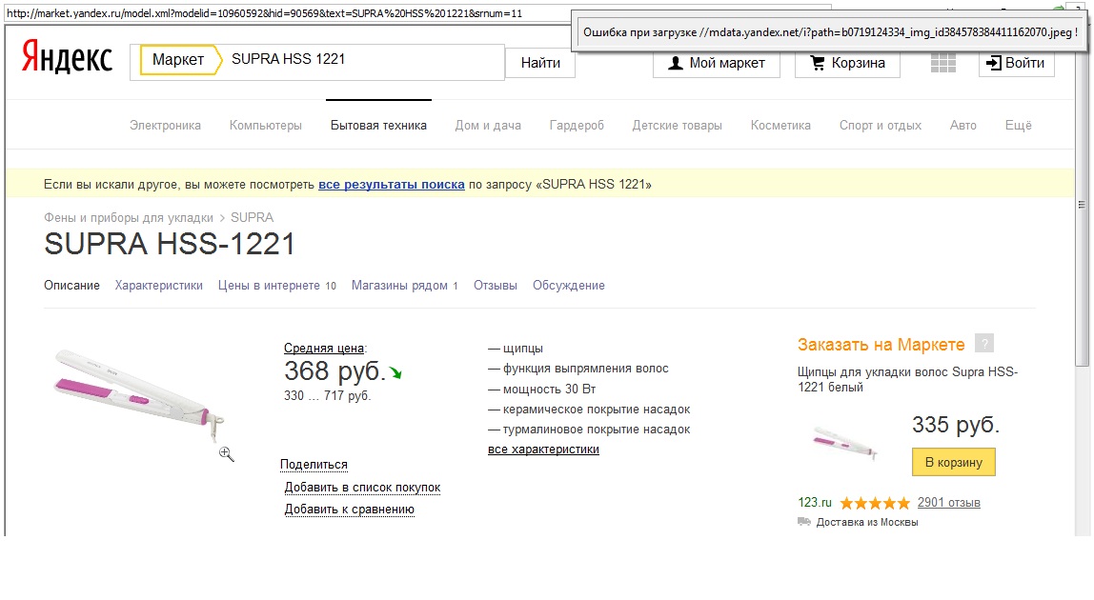Open the Электроника category

(x=165, y=126)
